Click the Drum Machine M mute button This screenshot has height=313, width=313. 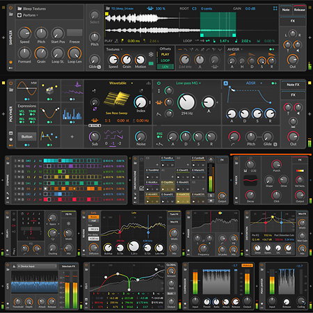211,200
